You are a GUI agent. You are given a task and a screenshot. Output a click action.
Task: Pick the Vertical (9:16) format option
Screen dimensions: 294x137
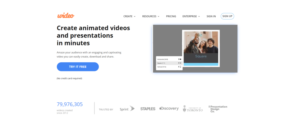click(x=162, y=67)
